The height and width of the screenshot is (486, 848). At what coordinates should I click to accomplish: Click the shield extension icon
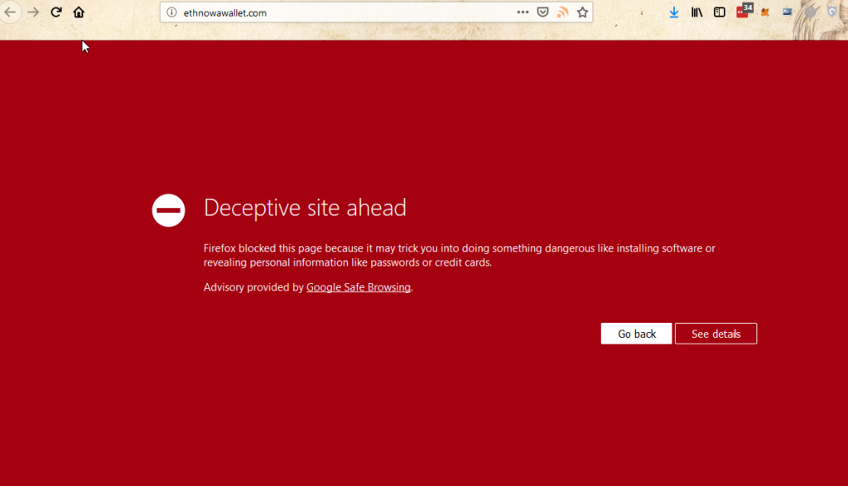(x=832, y=12)
